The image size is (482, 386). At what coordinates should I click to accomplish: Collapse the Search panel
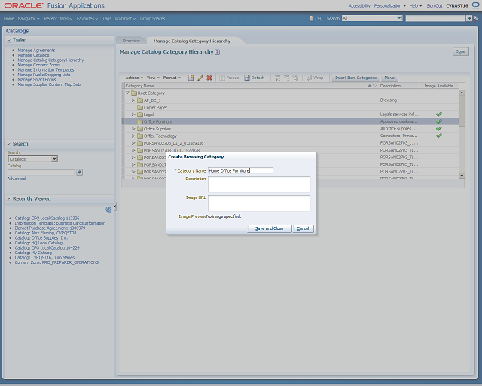tap(9, 144)
